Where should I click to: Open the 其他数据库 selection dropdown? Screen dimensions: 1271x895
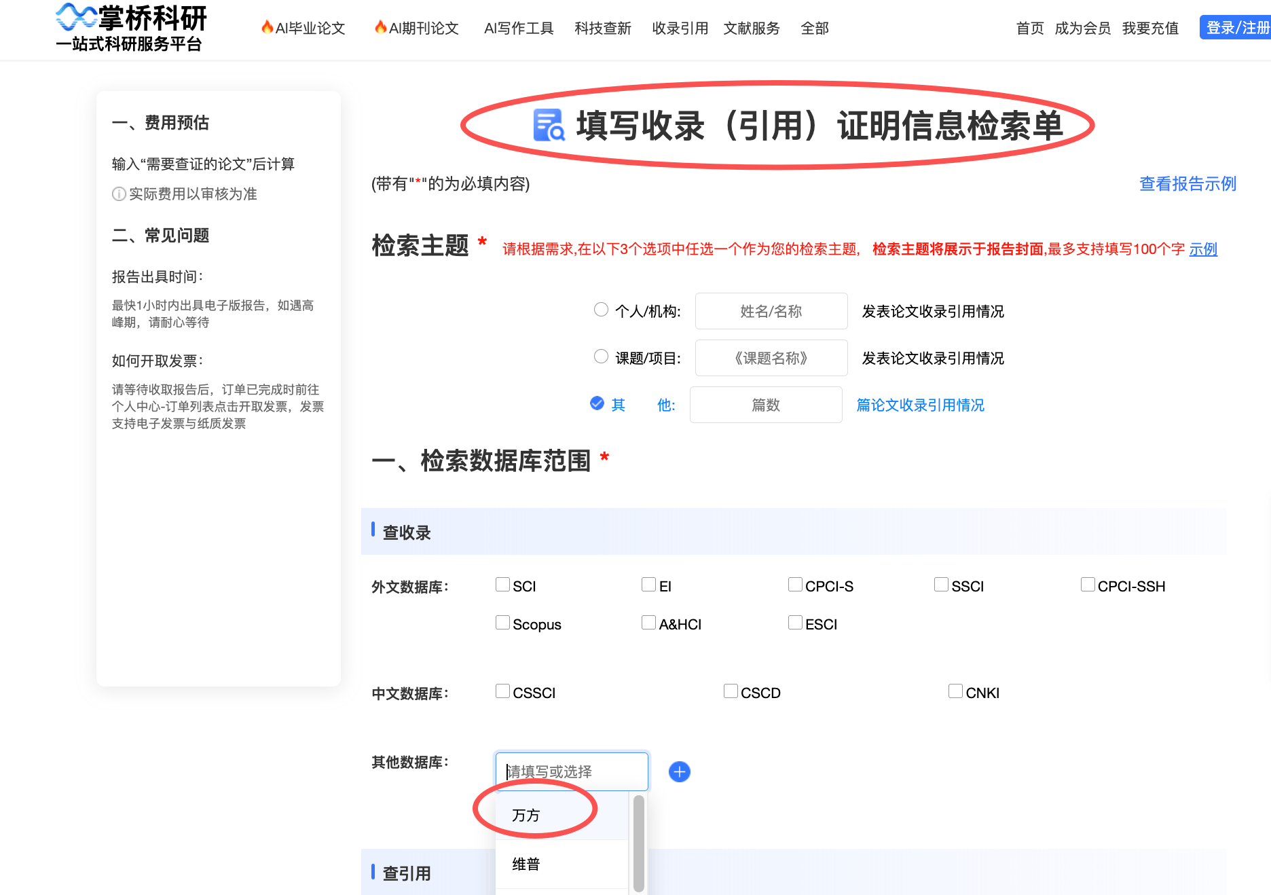pyautogui.click(x=572, y=771)
